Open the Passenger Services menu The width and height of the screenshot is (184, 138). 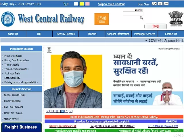[145, 34]
